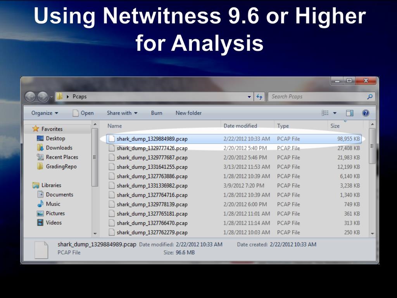Click the file list vertical scrollbar thumb
397x298 pixels.
tap(372, 146)
